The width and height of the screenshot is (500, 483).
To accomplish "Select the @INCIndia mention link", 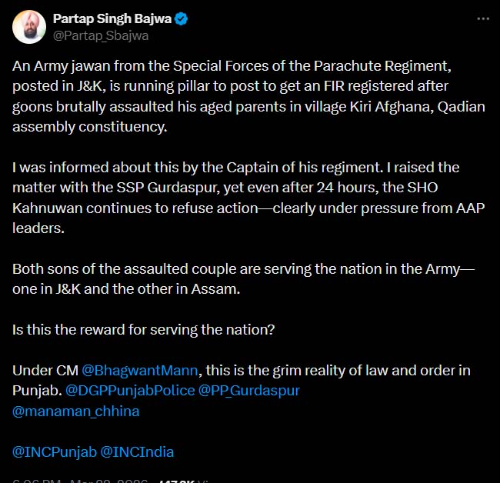I will click(x=138, y=452).
